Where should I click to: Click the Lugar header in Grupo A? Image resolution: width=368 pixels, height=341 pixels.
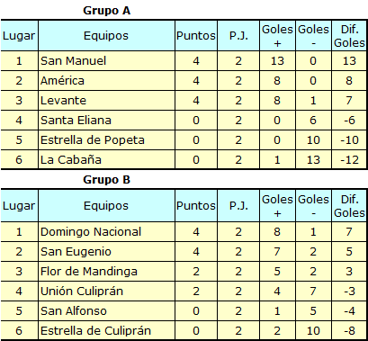19,36
